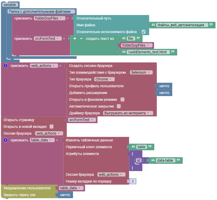Viewport: 217px width, 200px height.
Task: Expand 'Выгружать из интернета' driver dropdown
Action: click(128, 113)
